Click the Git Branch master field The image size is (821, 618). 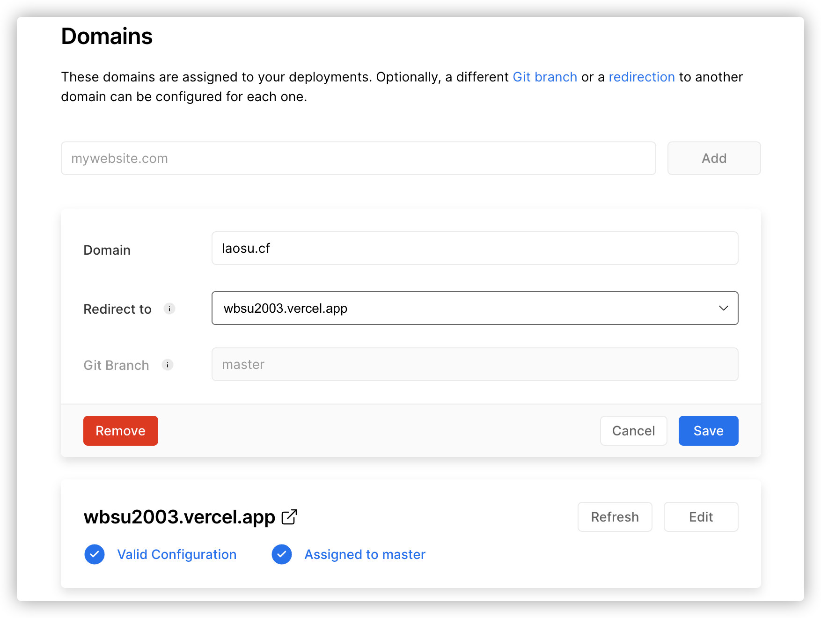475,364
